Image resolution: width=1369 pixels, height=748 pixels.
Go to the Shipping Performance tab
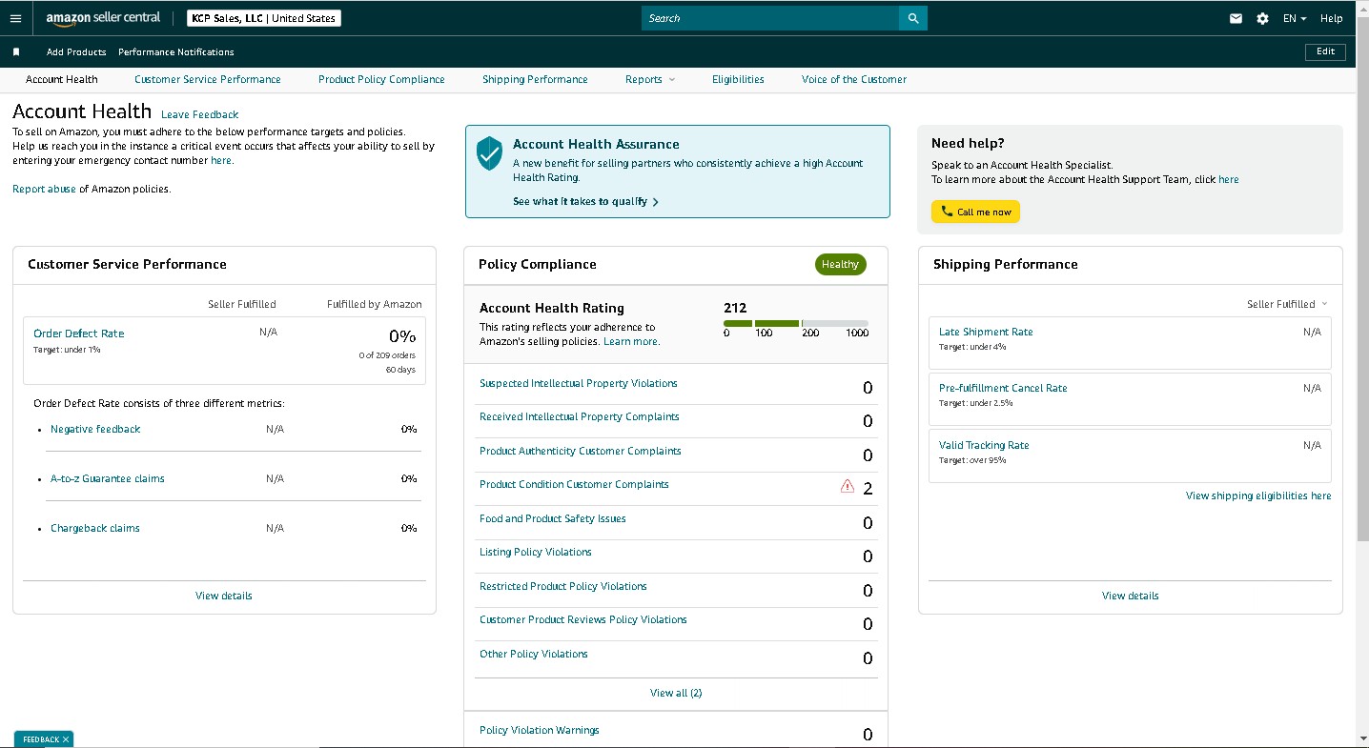click(535, 79)
